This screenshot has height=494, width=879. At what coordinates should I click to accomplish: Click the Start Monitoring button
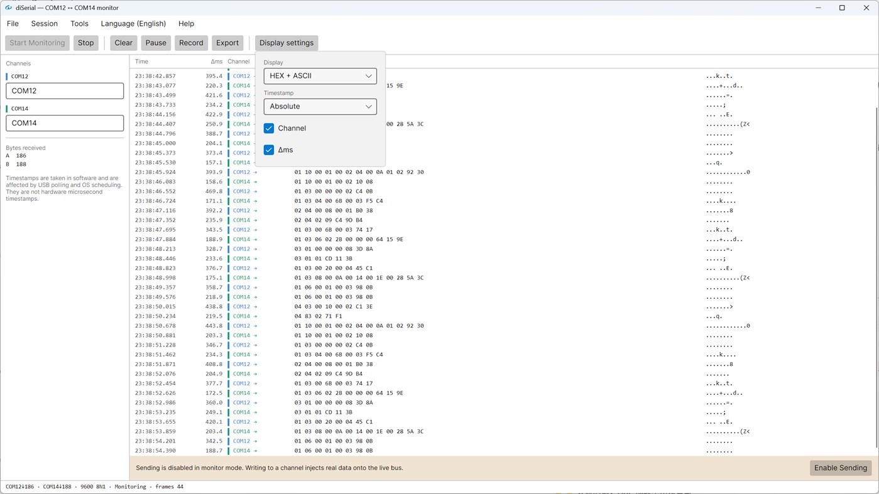[x=37, y=43]
